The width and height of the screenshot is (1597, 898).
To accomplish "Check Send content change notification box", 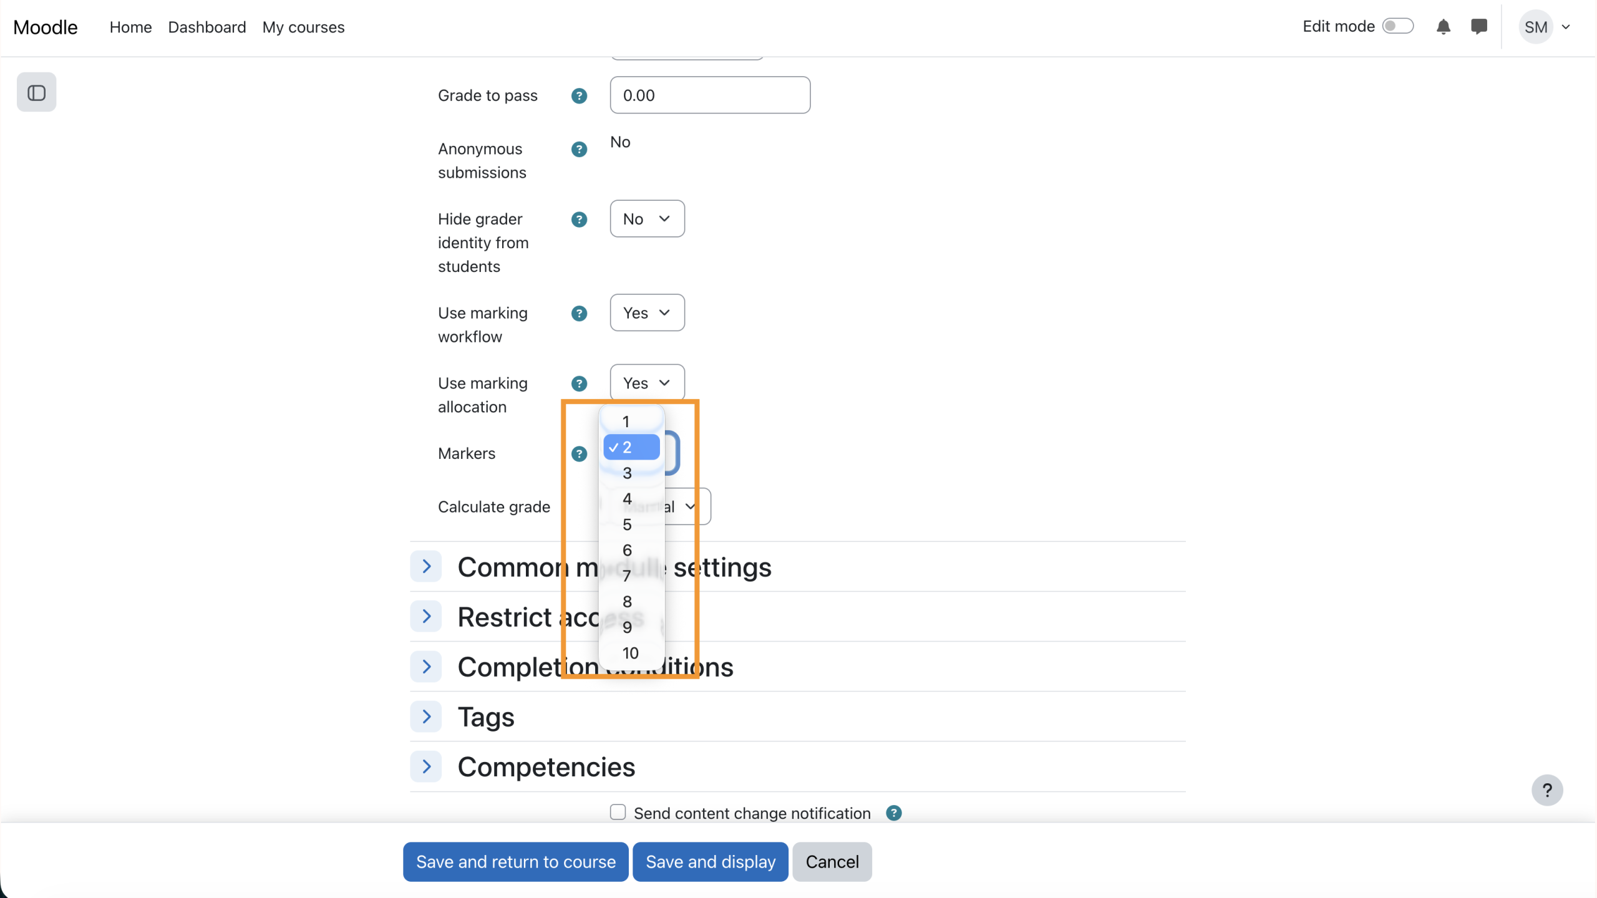I will pos(618,812).
